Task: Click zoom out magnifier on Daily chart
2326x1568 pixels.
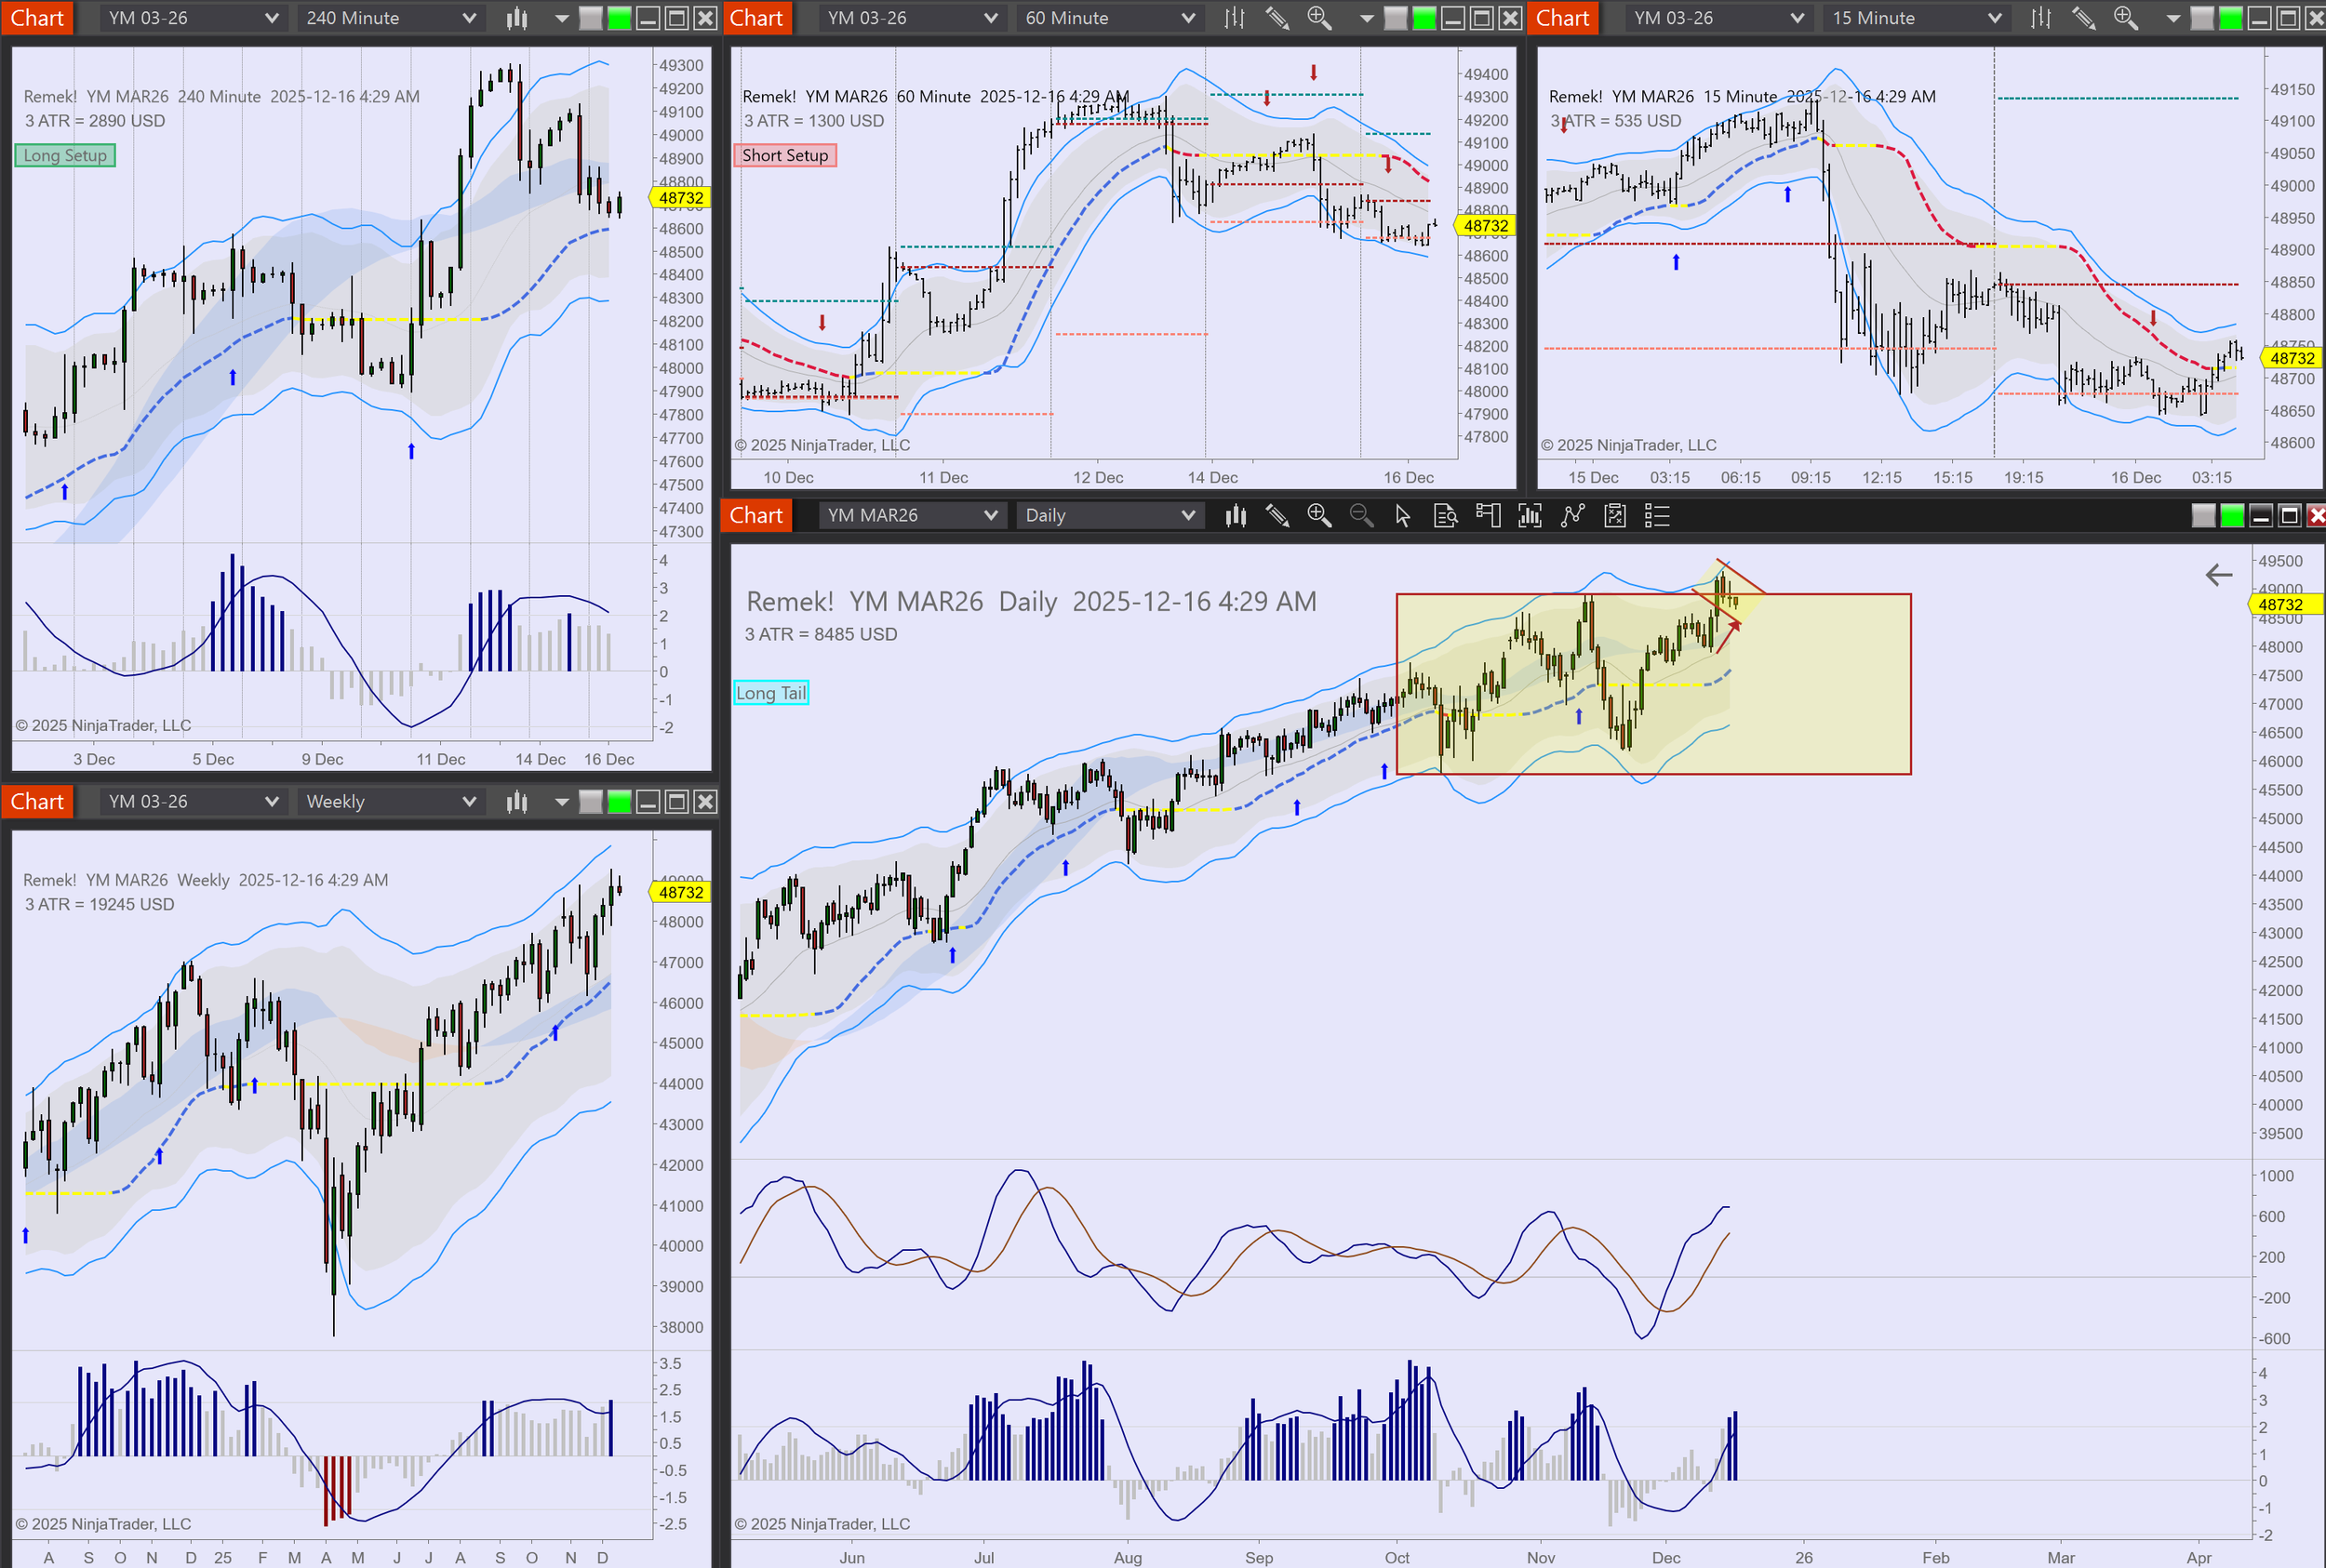Action: coord(1360,515)
